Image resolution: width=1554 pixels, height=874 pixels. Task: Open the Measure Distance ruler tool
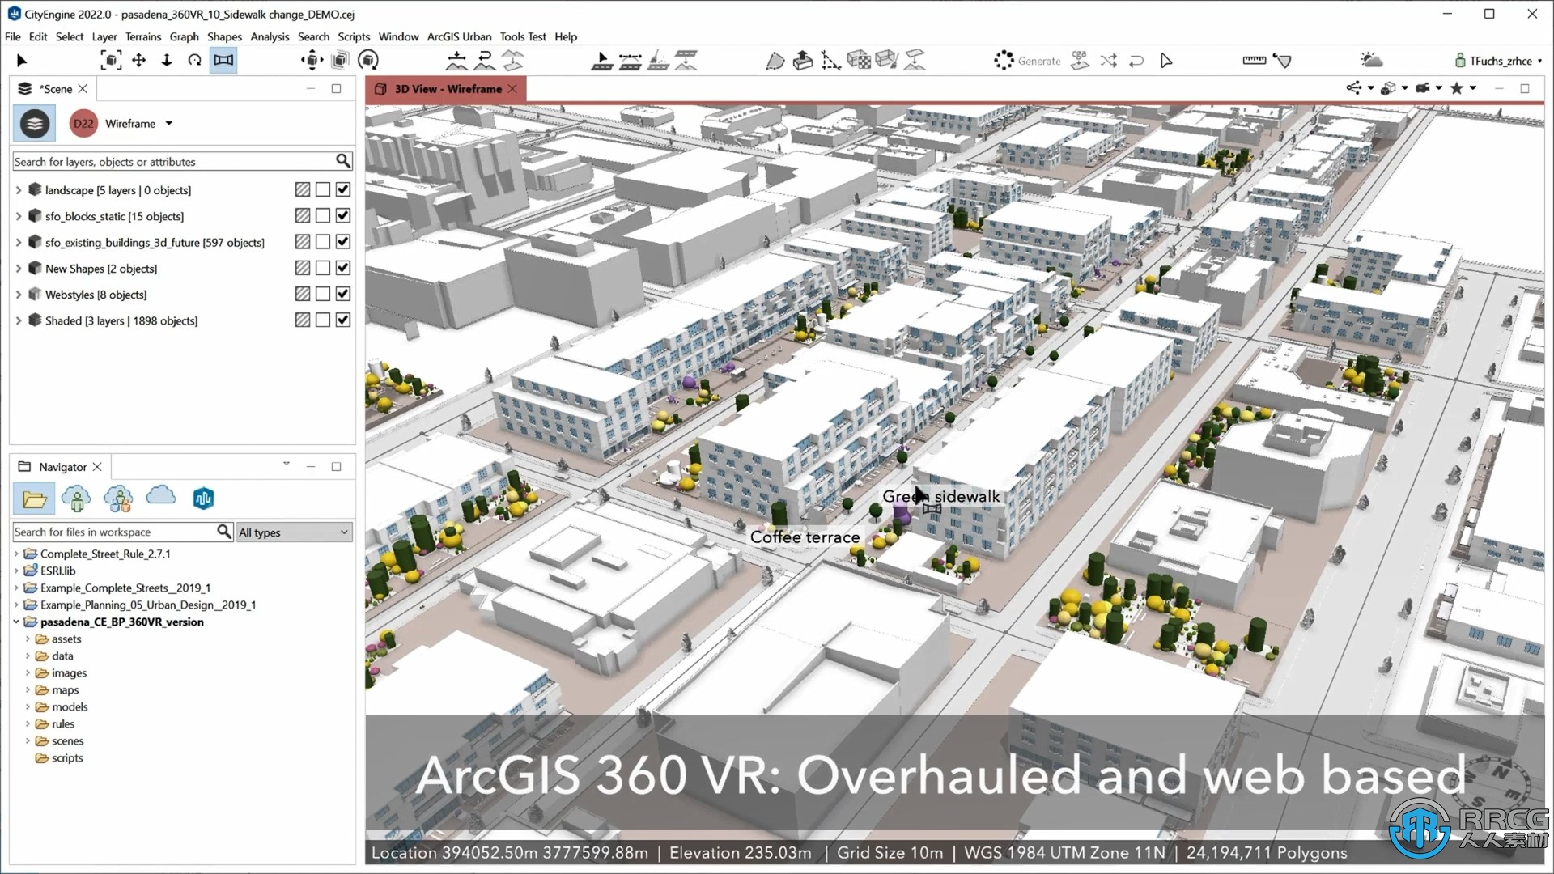coord(1255,61)
